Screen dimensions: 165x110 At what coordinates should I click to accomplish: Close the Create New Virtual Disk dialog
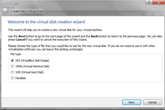pyautogui.click(x=158, y=2)
